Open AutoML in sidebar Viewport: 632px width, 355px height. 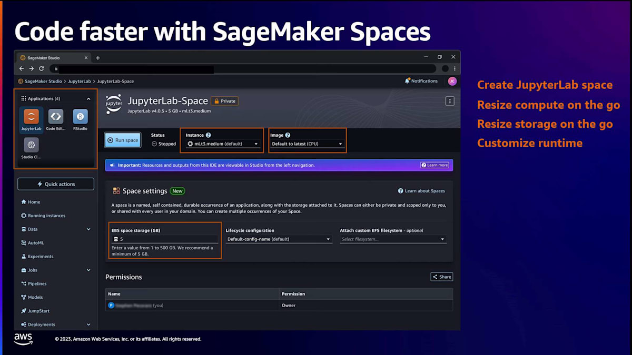pyautogui.click(x=33, y=243)
